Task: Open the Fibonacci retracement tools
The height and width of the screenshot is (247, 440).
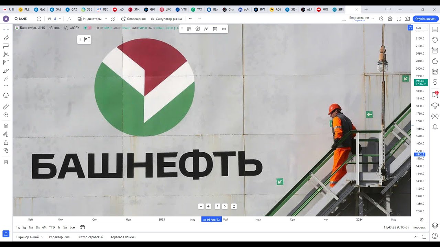Action: [x=6, y=46]
